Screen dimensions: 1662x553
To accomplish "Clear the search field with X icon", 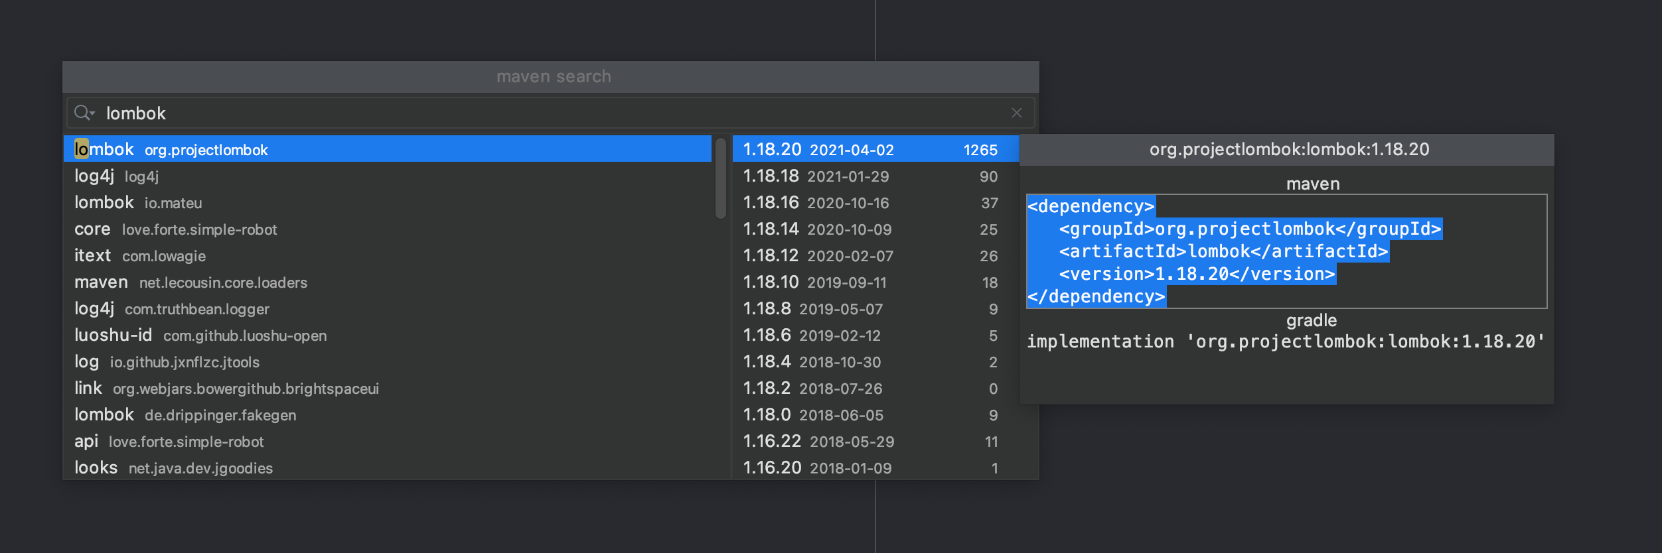I will [x=1016, y=113].
